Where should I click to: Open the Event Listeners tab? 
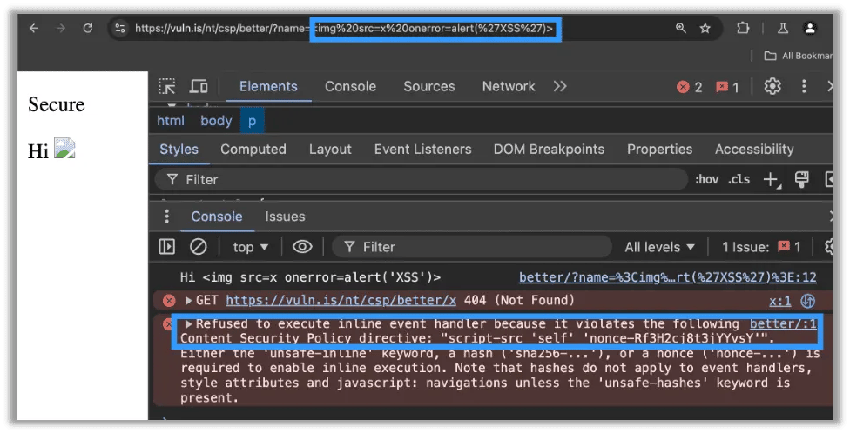coord(423,150)
